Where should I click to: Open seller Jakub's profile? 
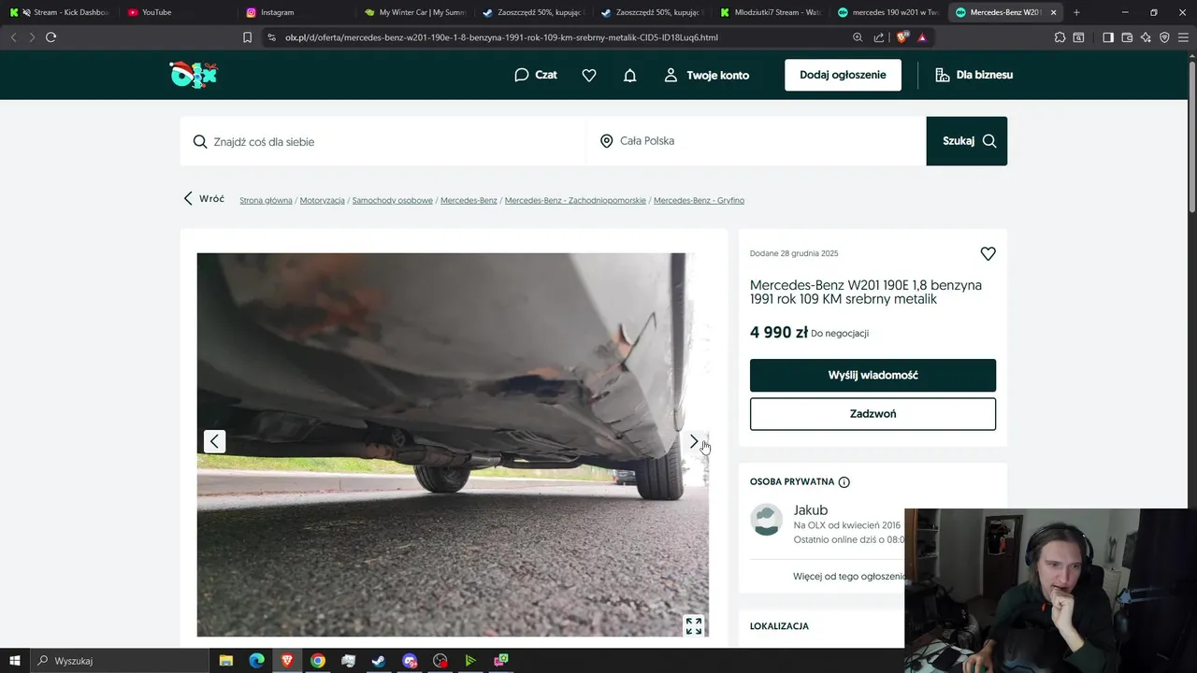[x=811, y=510]
